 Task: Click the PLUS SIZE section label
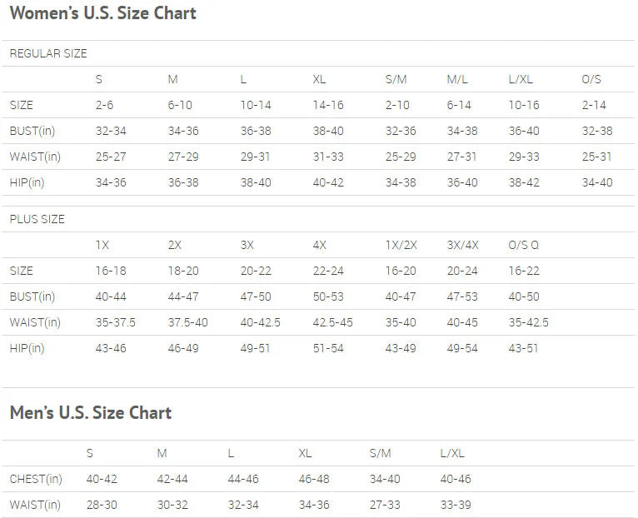pos(37,219)
